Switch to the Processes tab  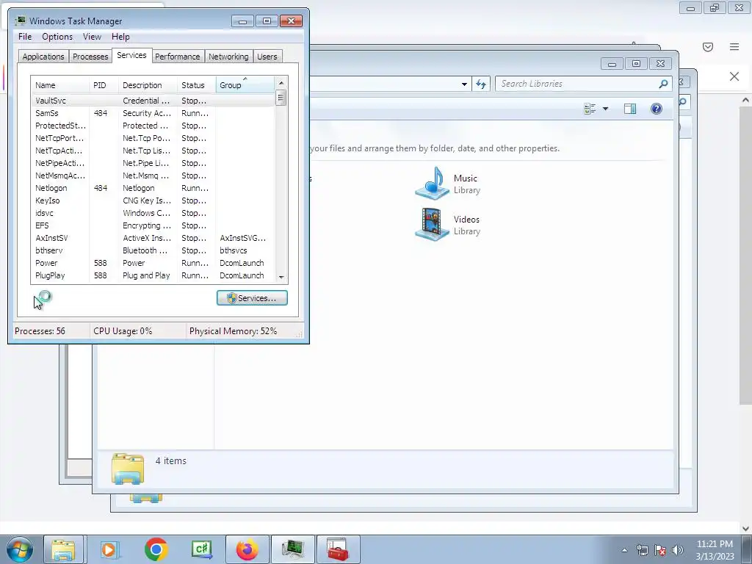(90, 57)
